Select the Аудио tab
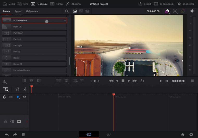The height and width of the screenshot is (138, 198). click(18, 11)
